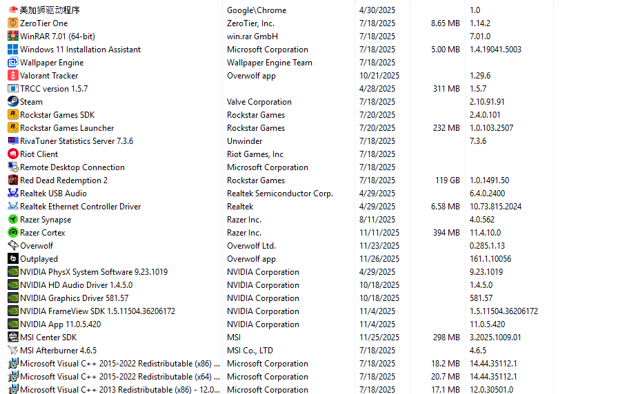Select the '298 MB' size cell
This screenshot has width=618, height=394.
(x=446, y=337)
